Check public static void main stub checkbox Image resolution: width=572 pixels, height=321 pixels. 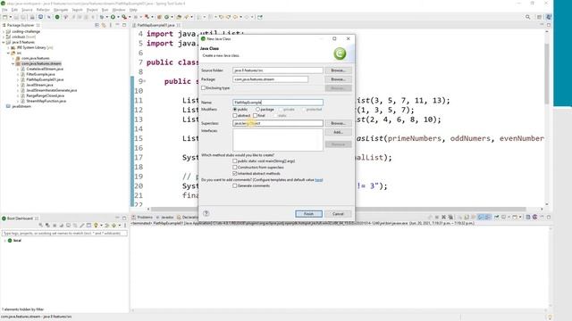pos(235,160)
